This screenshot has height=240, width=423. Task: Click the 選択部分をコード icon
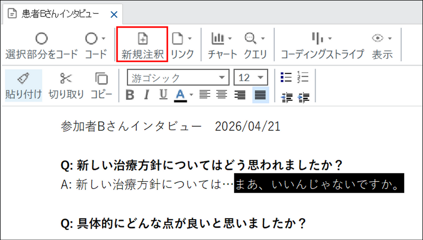[41, 39]
